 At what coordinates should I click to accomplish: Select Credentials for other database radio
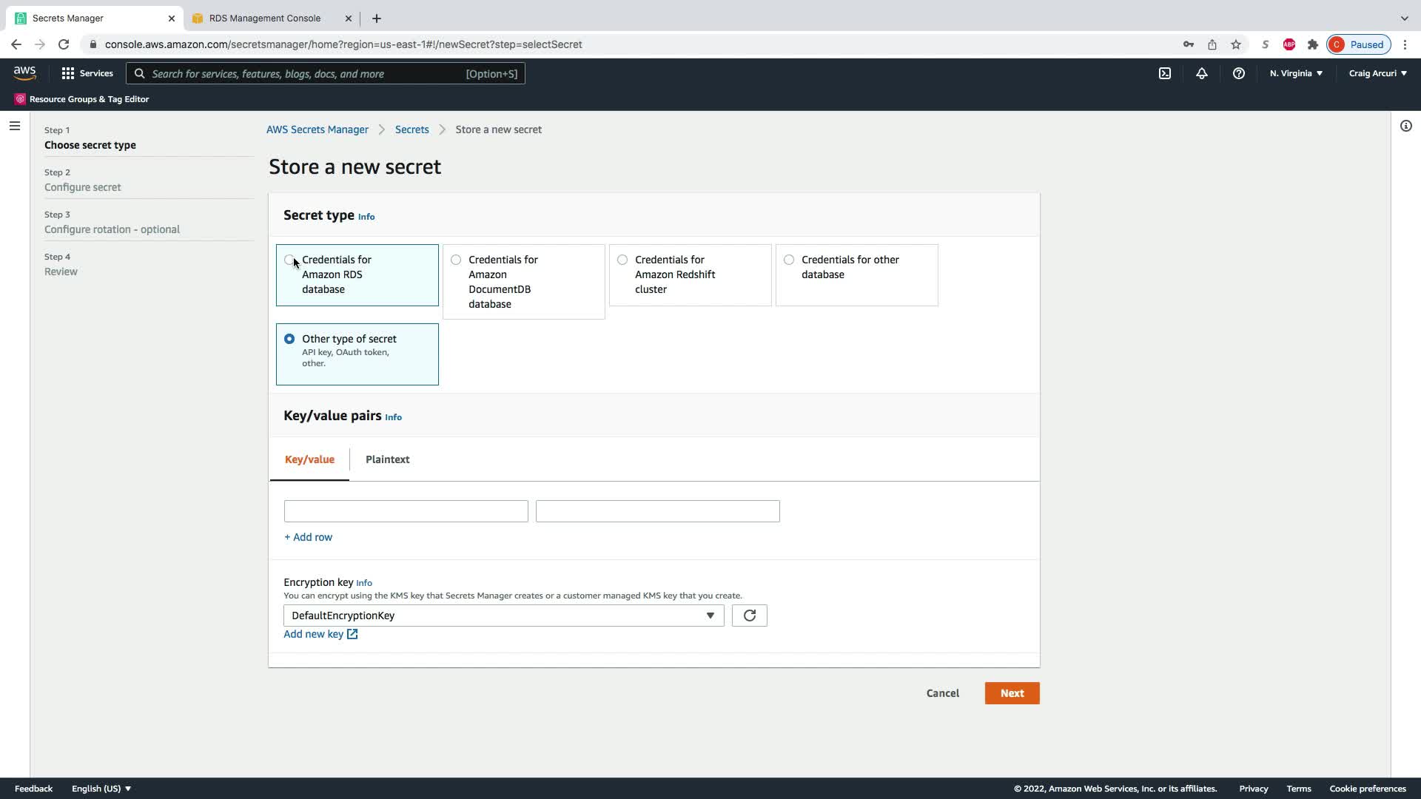(789, 260)
